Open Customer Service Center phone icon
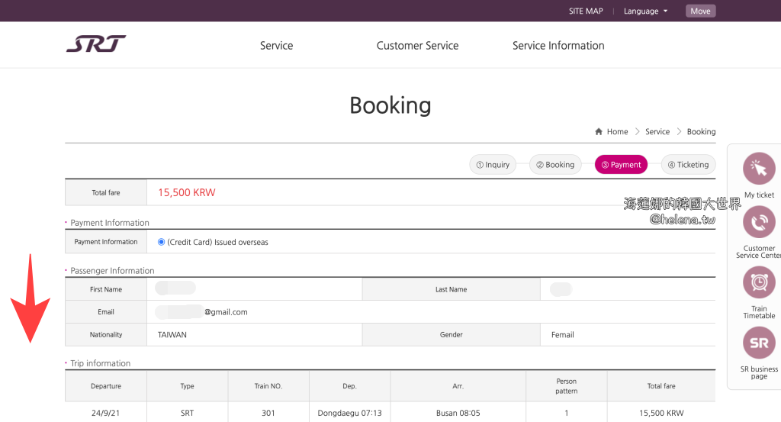Image resolution: width=781 pixels, height=422 pixels. tap(758, 223)
